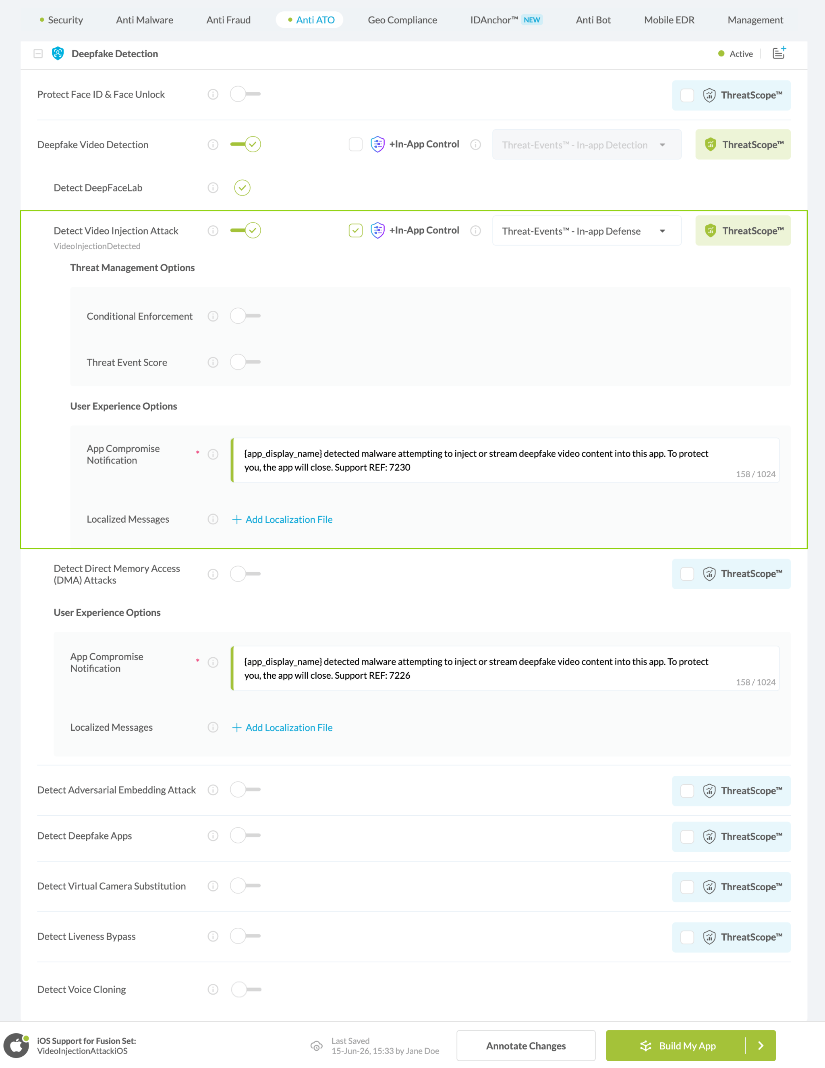Open the add annotation notes icon
Screen dimensions: 825x1068
779,53
